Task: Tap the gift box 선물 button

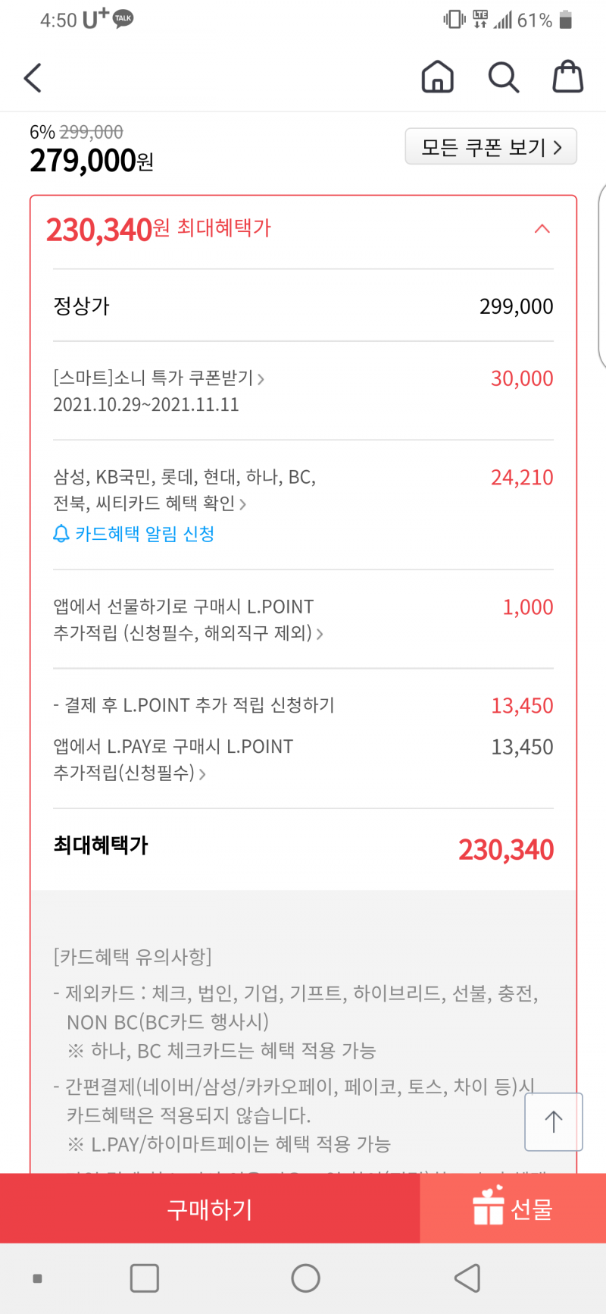Action: coord(513,1208)
